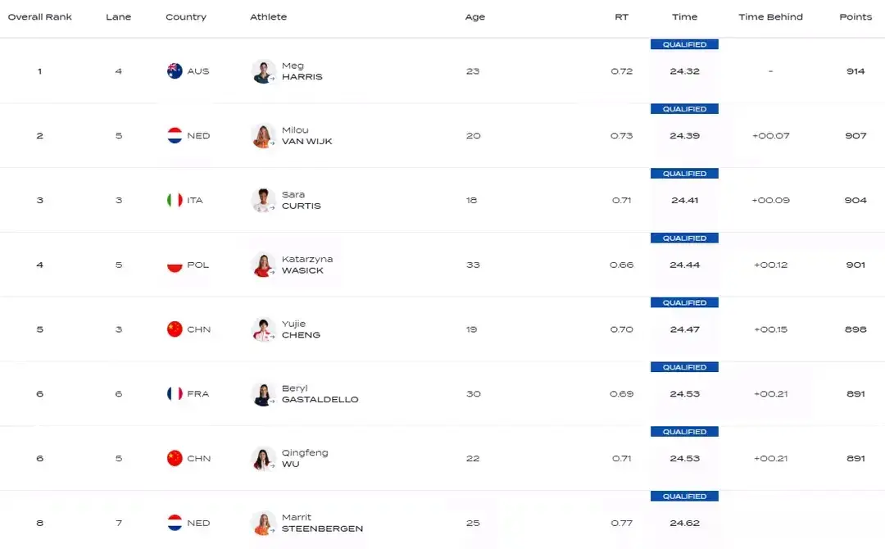This screenshot has width=885, height=549.
Task: Open Meg Harris's profile photo
Action: click(x=263, y=71)
